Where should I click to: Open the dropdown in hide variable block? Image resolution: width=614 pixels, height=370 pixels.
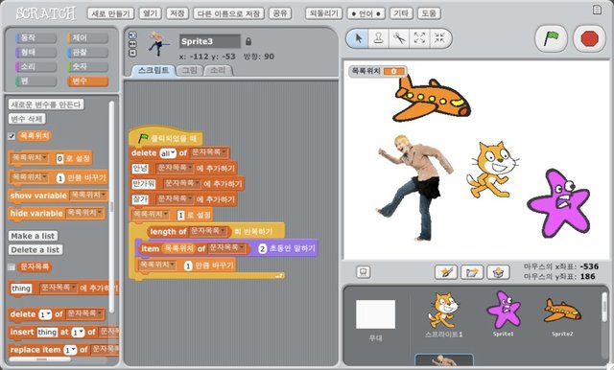(84, 213)
